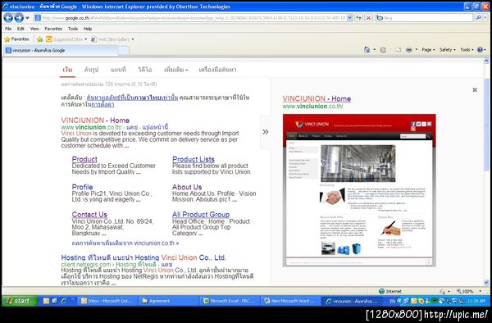Click the Home icon in command bar
Image resolution: width=492 pixels, height=323 pixels.
[367, 49]
